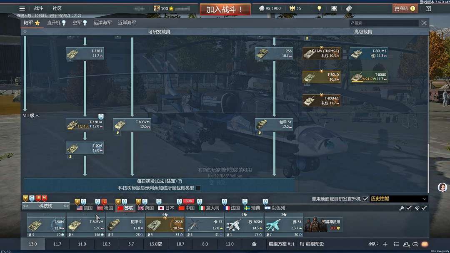Click the 加入战斗 join battle button

225,9
